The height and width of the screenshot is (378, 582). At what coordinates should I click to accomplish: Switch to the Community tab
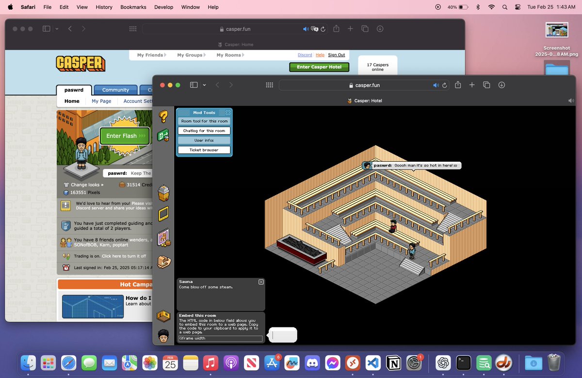115,90
